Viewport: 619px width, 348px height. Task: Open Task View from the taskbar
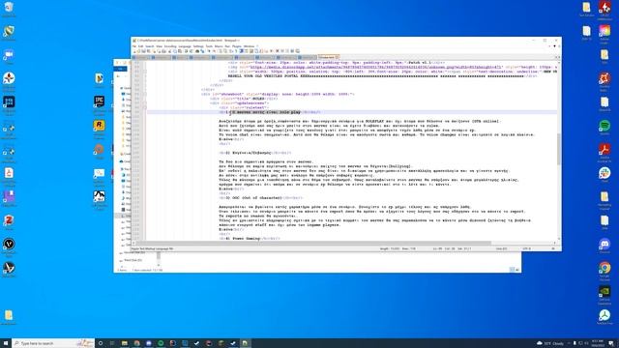point(112,343)
